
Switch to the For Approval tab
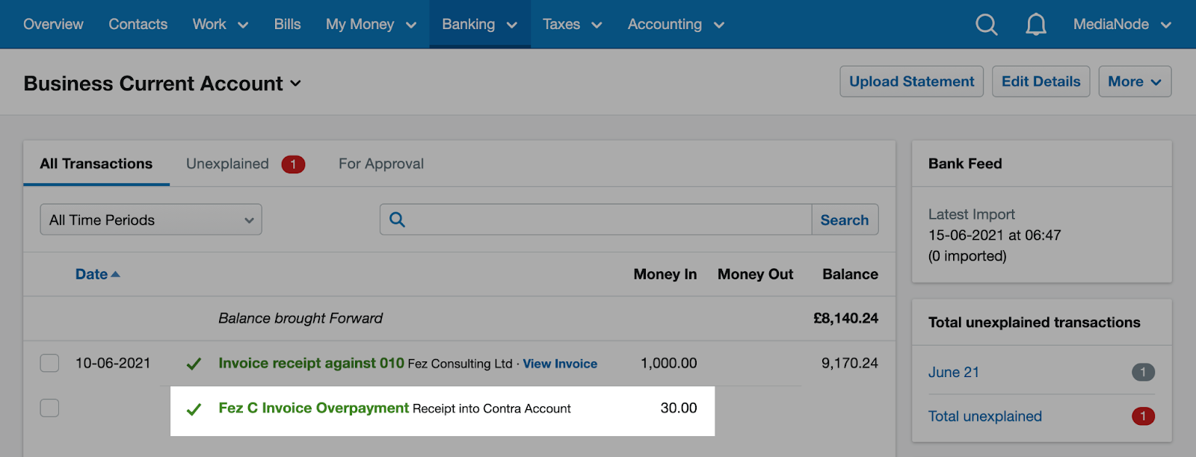pyautogui.click(x=381, y=164)
